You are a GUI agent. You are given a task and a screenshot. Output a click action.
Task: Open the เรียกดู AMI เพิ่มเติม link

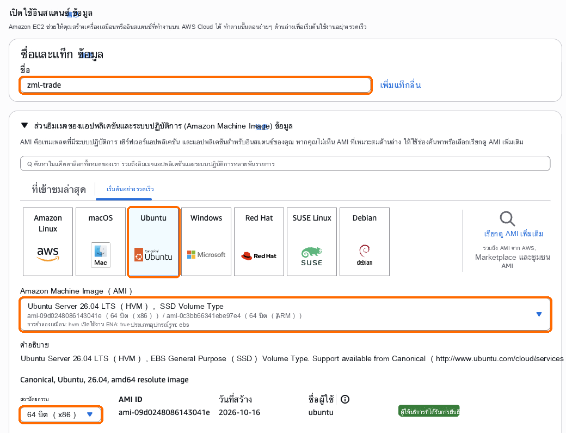[513, 234]
